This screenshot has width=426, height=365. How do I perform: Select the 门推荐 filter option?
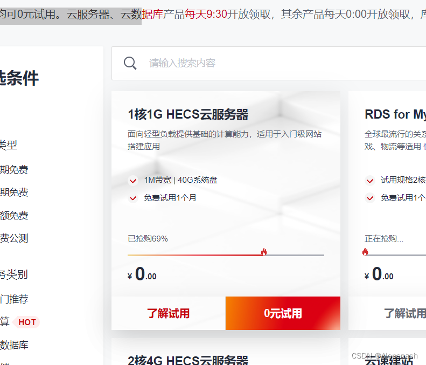pyautogui.click(x=14, y=299)
